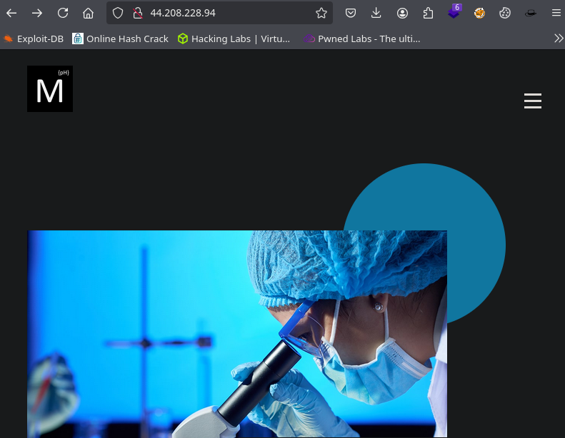This screenshot has height=438, width=565.
Task: Bookmark this page with the star
Action: tap(321, 13)
